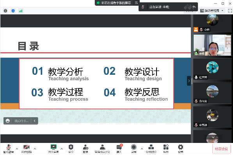Open the Breakout Rooms icon
Viewport: 233px width, 155px height.
tap(151, 149)
